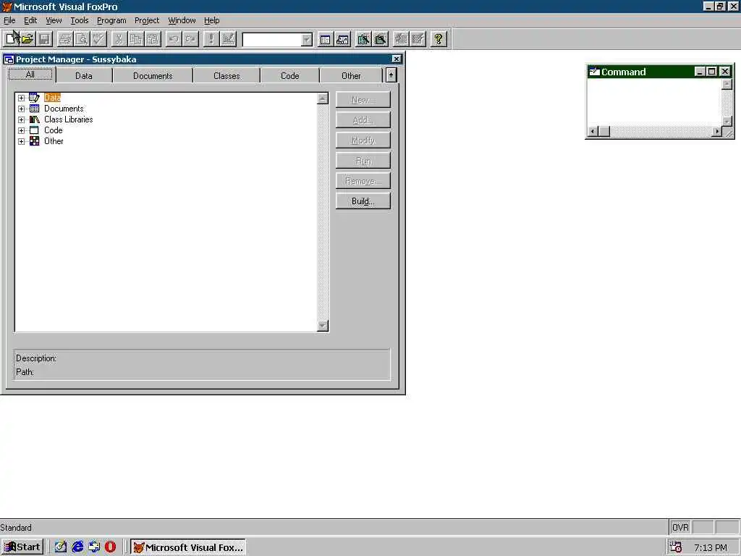Click the Data Session Window toolbar icon

tap(342, 39)
